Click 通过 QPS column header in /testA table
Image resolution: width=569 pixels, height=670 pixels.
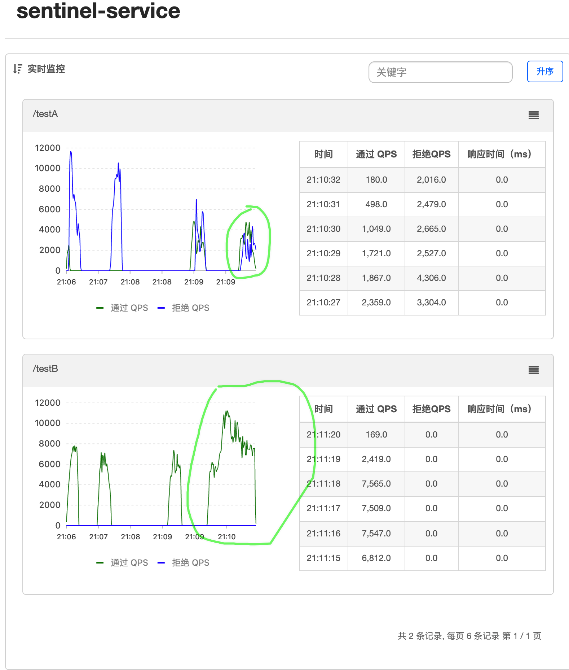[x=376, y=154]
